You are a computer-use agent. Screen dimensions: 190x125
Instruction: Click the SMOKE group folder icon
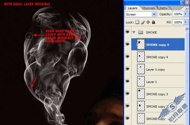[140, 32]
